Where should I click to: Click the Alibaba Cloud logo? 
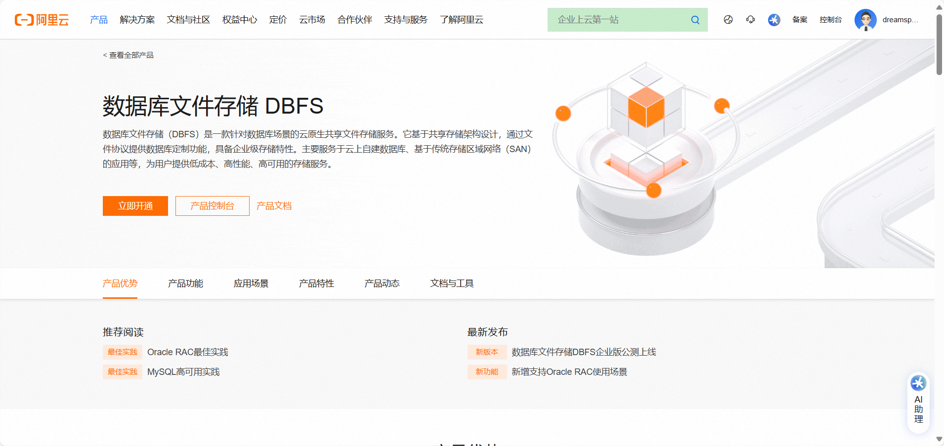[42, 20]
